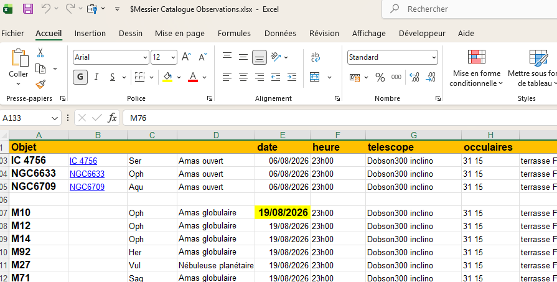The width and height of the screenshot is (557, 282).
Task: Open the number format Standard dropdown
Action: [x=434, y=57]
